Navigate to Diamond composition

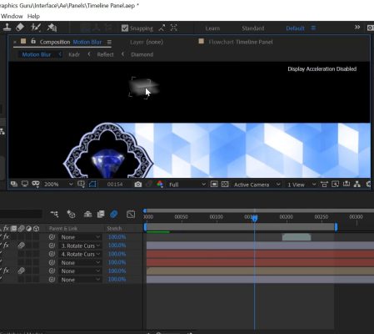[142, 54]
